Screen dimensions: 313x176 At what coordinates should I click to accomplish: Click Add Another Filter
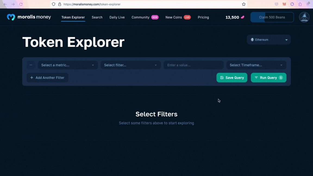pos(47,78)
